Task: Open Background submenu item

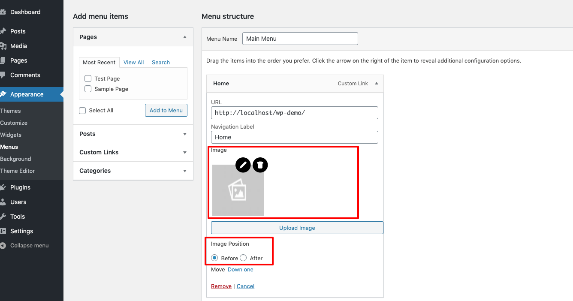Action: (x=15, y=159)
